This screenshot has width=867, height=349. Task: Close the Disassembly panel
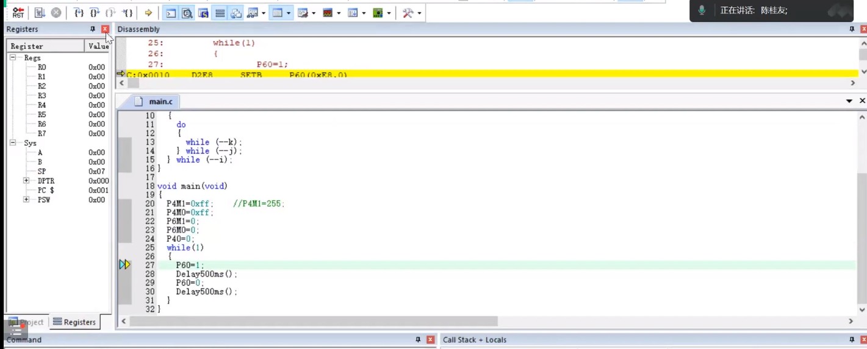(x=863, y=29)
